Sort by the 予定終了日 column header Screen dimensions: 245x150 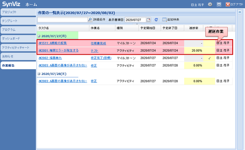click(x=172, y=28)
